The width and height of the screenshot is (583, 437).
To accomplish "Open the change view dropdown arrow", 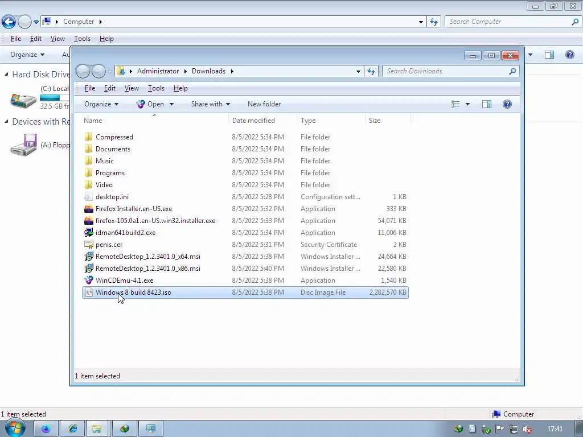I will click(468, 104).
